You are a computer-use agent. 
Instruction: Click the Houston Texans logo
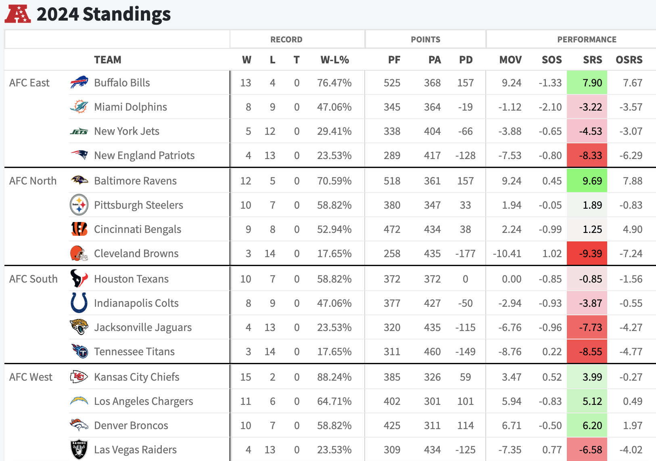pos(79,279)
